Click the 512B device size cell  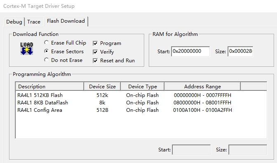[102, 110]
